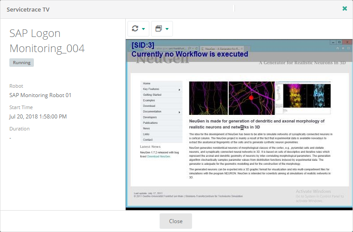The image size is (353, 232).
Task: Click the NeuGen application screenshot image
Action: (x=303, y=98)
